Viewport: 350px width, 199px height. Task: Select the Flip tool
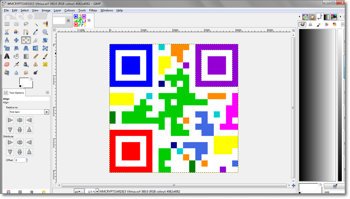36,48
